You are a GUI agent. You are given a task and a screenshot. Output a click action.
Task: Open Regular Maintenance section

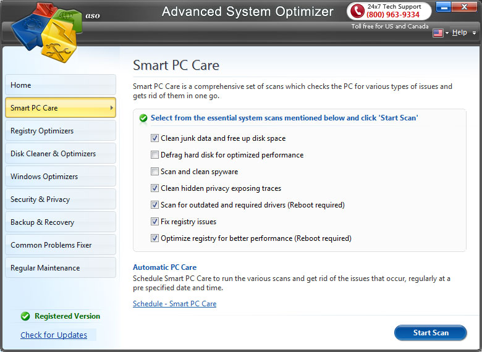[61, 268]
